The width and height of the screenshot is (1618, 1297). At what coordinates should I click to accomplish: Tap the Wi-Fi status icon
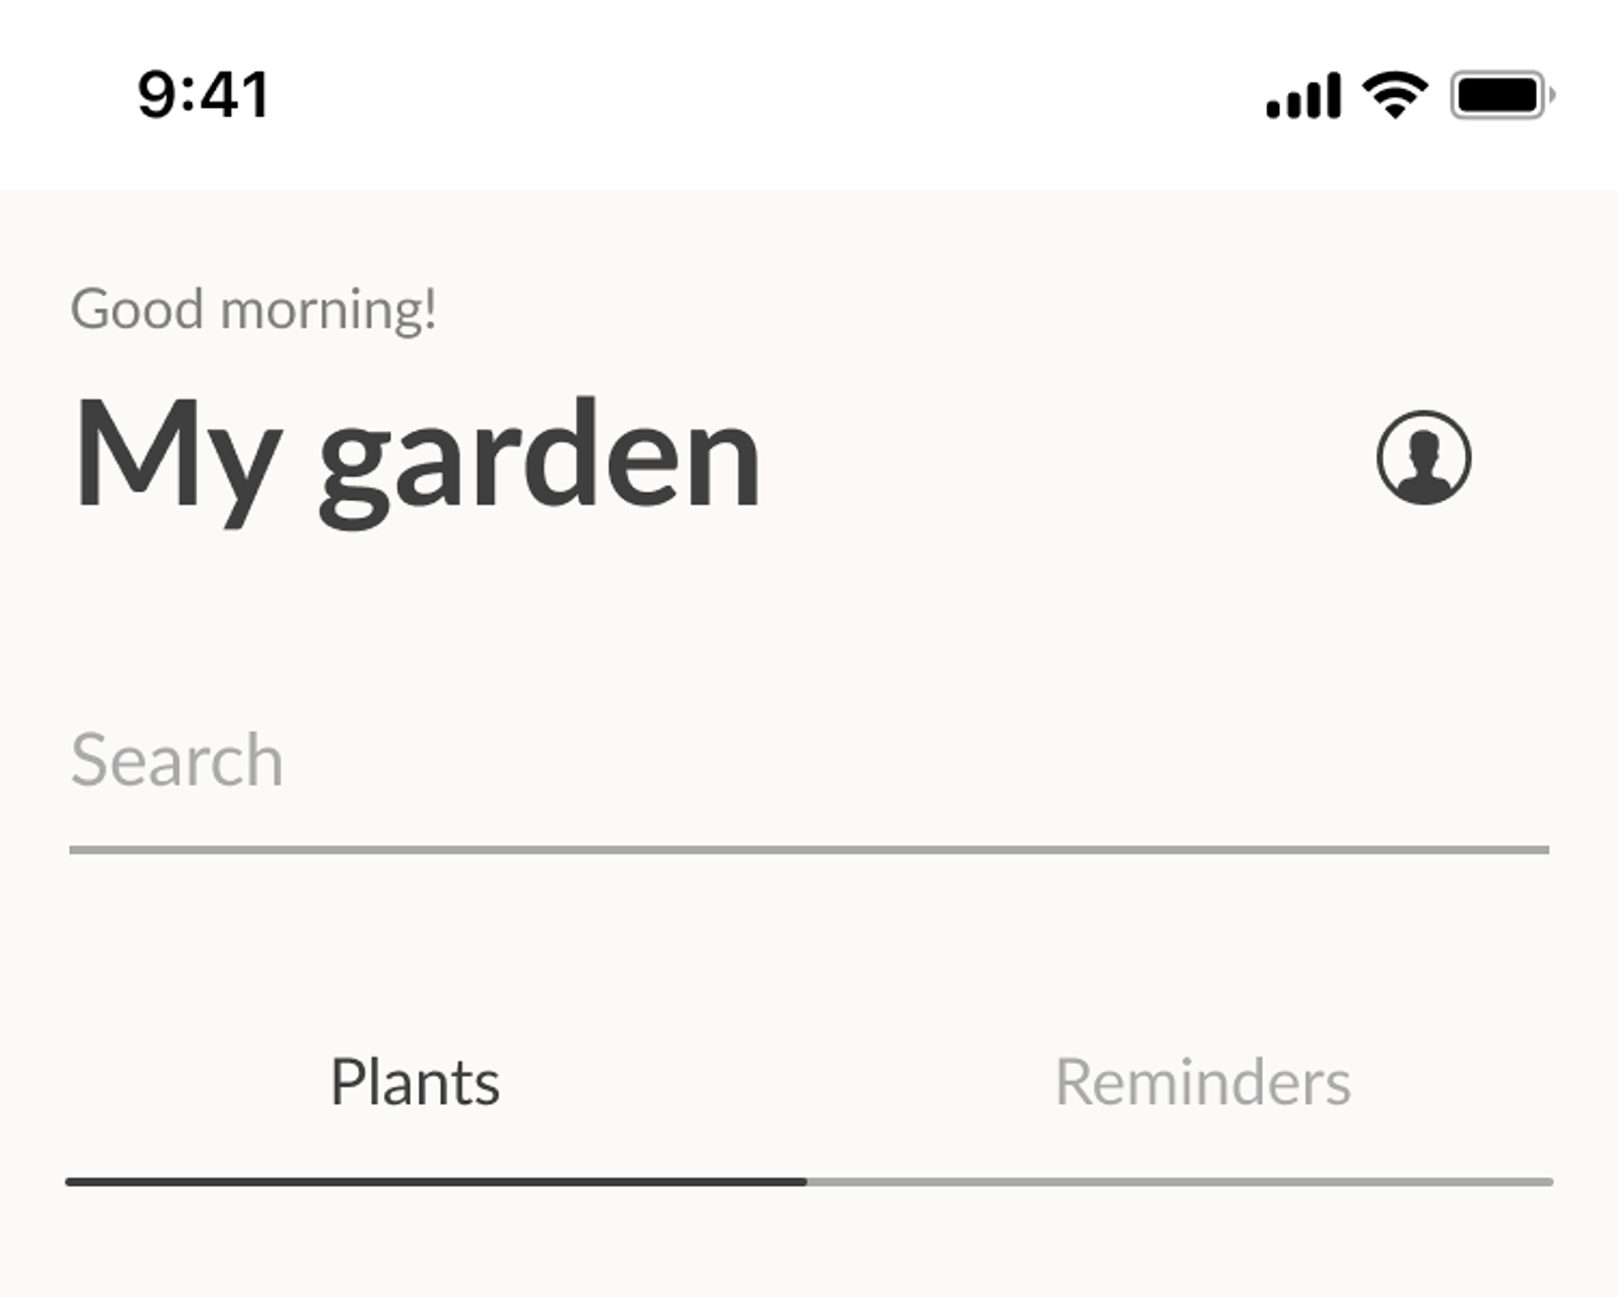tap(1396, 94)
